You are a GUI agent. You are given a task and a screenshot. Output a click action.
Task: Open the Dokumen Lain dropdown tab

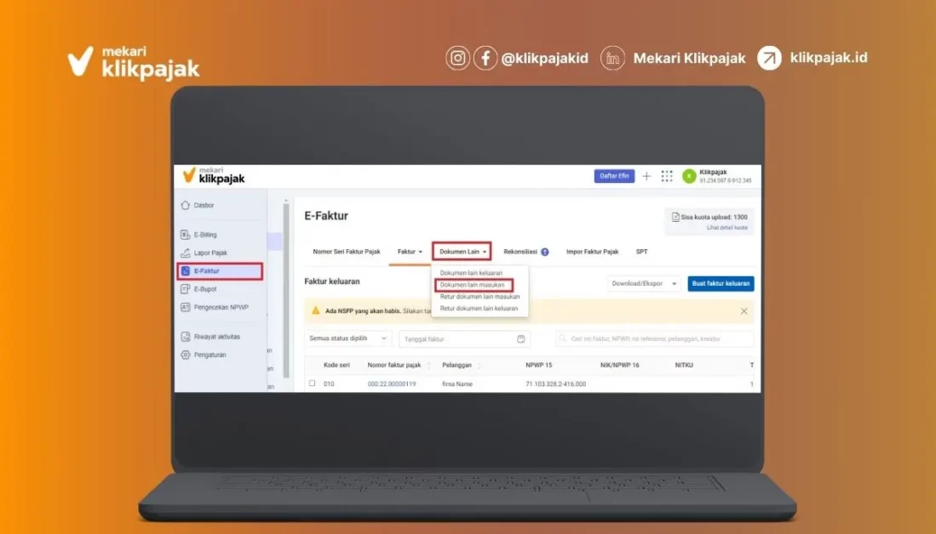point(462,252)
